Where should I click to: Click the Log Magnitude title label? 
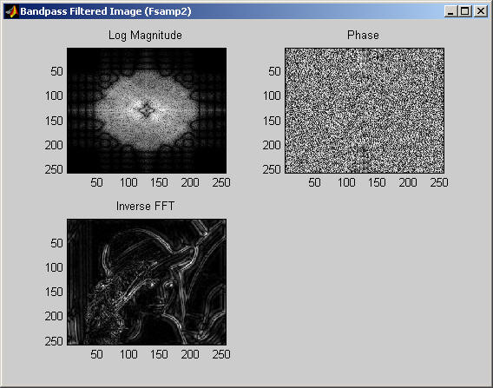click(145, 36)
